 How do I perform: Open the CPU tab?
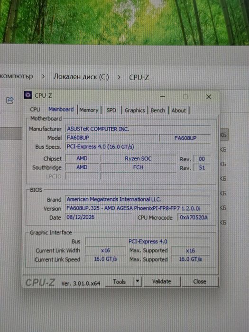(x=35, y=110)
